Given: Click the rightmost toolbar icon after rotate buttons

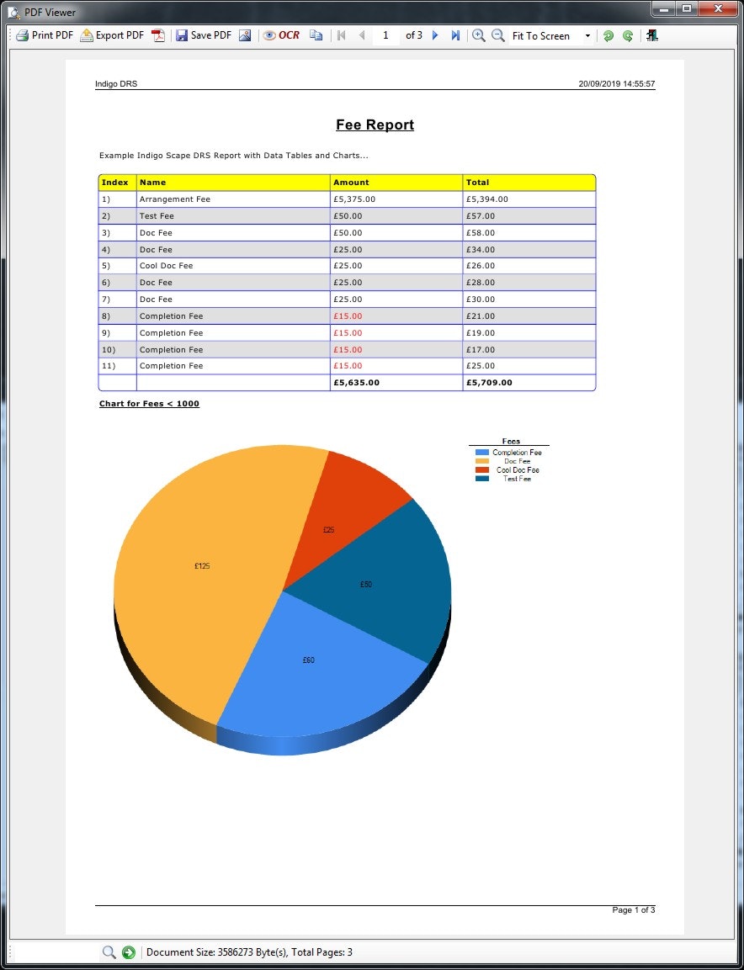Looking at the screenshot, I should click(x=651, y=35).
